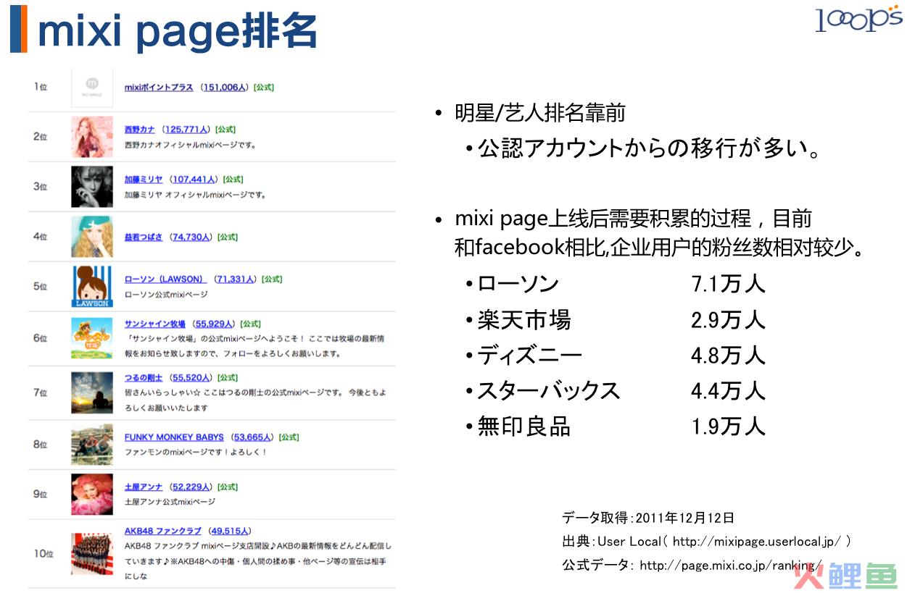Screen dimensions: 915x593
Task: Open the 益若つばさ page link
Action: tap(144, 237)
